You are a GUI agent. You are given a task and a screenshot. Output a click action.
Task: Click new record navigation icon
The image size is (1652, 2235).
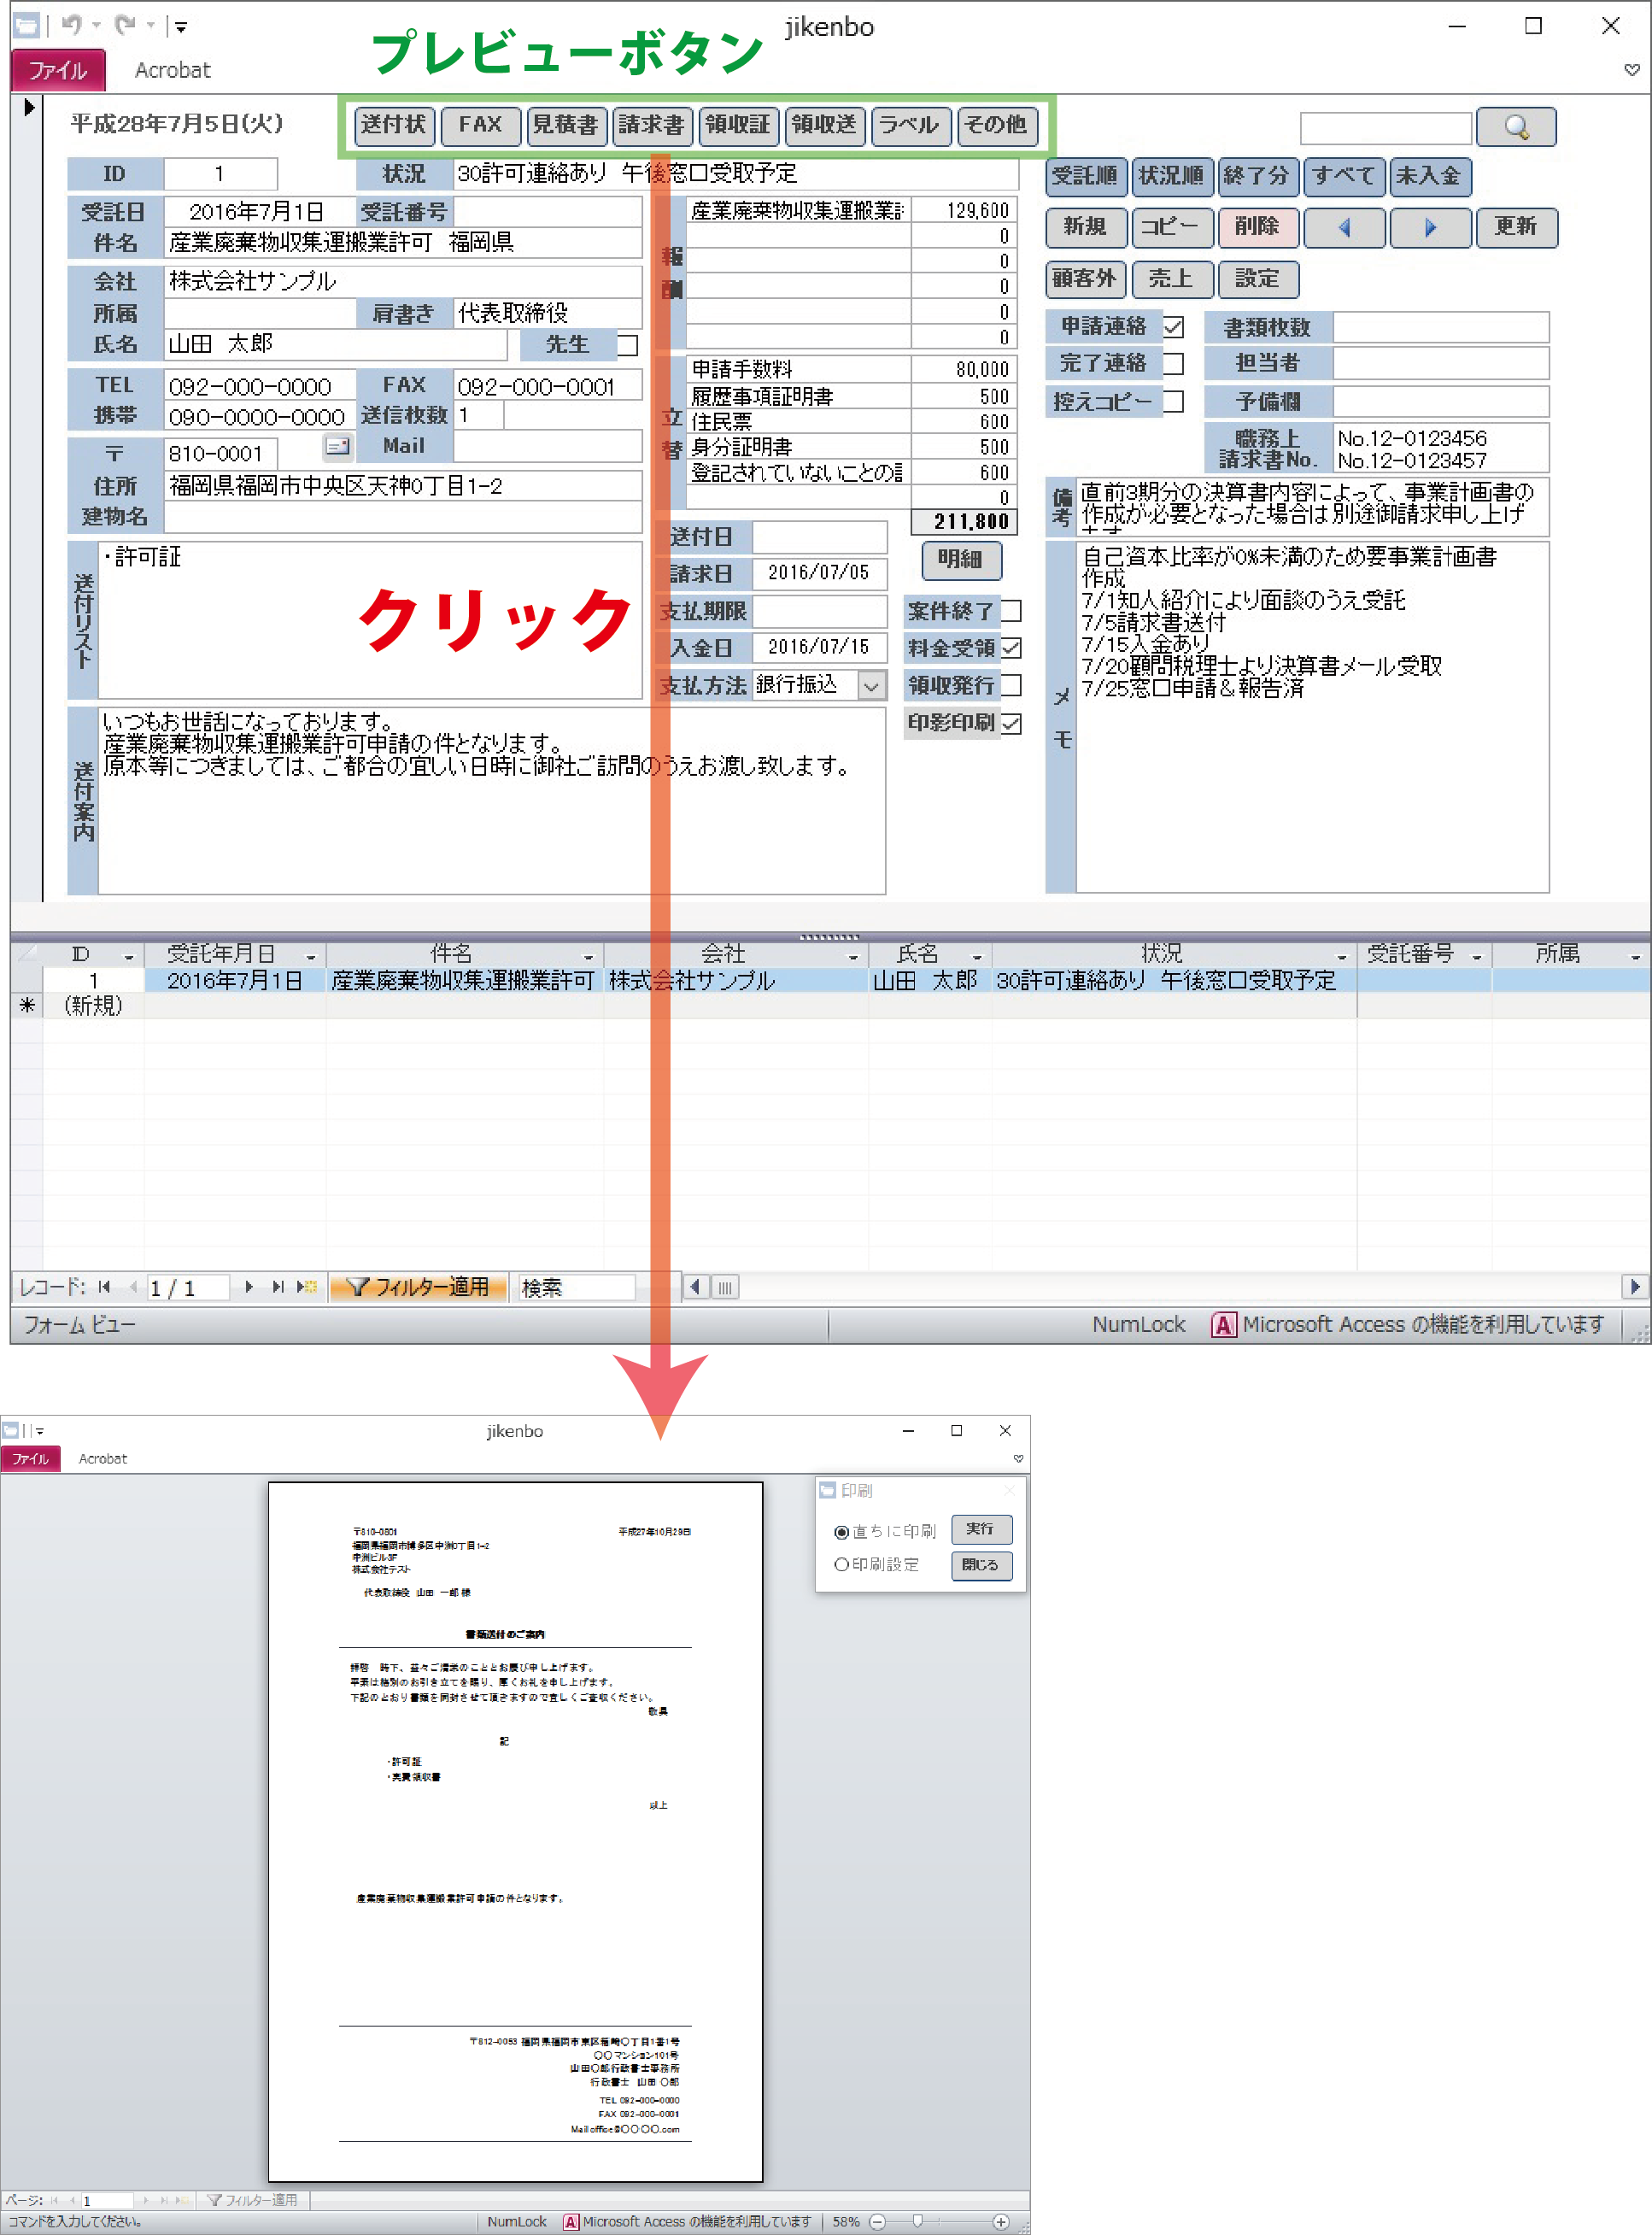[x=306, y=1287]
